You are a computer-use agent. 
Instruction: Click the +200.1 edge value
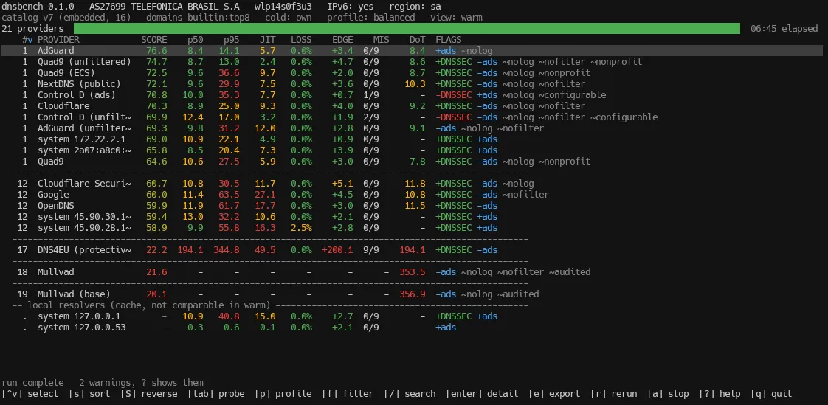pos(337,250)
